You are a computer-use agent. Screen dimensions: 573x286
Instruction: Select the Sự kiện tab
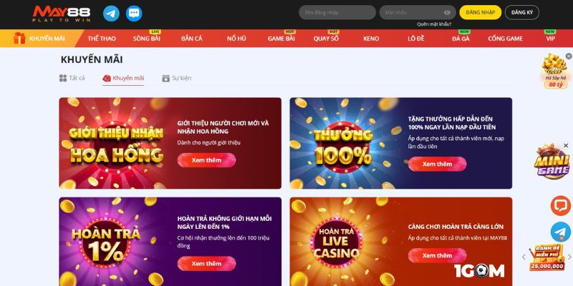[176, 78]
